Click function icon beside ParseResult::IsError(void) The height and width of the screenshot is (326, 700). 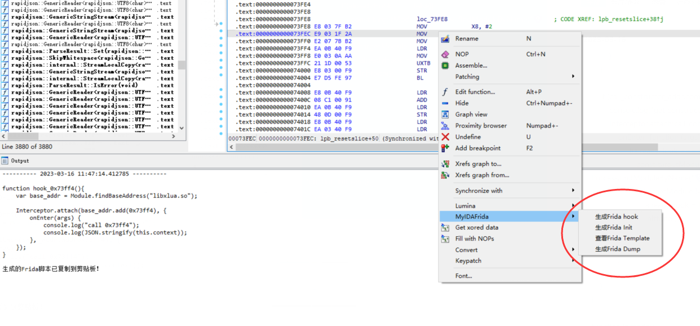click(5, 86)
